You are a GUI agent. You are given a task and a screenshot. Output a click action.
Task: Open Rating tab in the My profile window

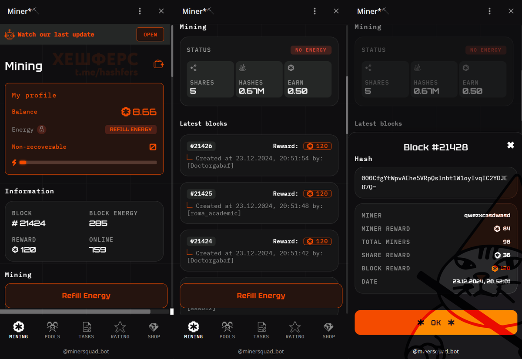point(120,330)
